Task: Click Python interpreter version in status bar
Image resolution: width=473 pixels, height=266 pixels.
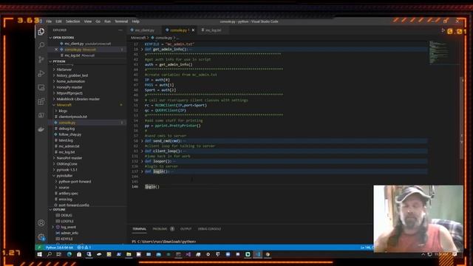Action: (59, 248)
